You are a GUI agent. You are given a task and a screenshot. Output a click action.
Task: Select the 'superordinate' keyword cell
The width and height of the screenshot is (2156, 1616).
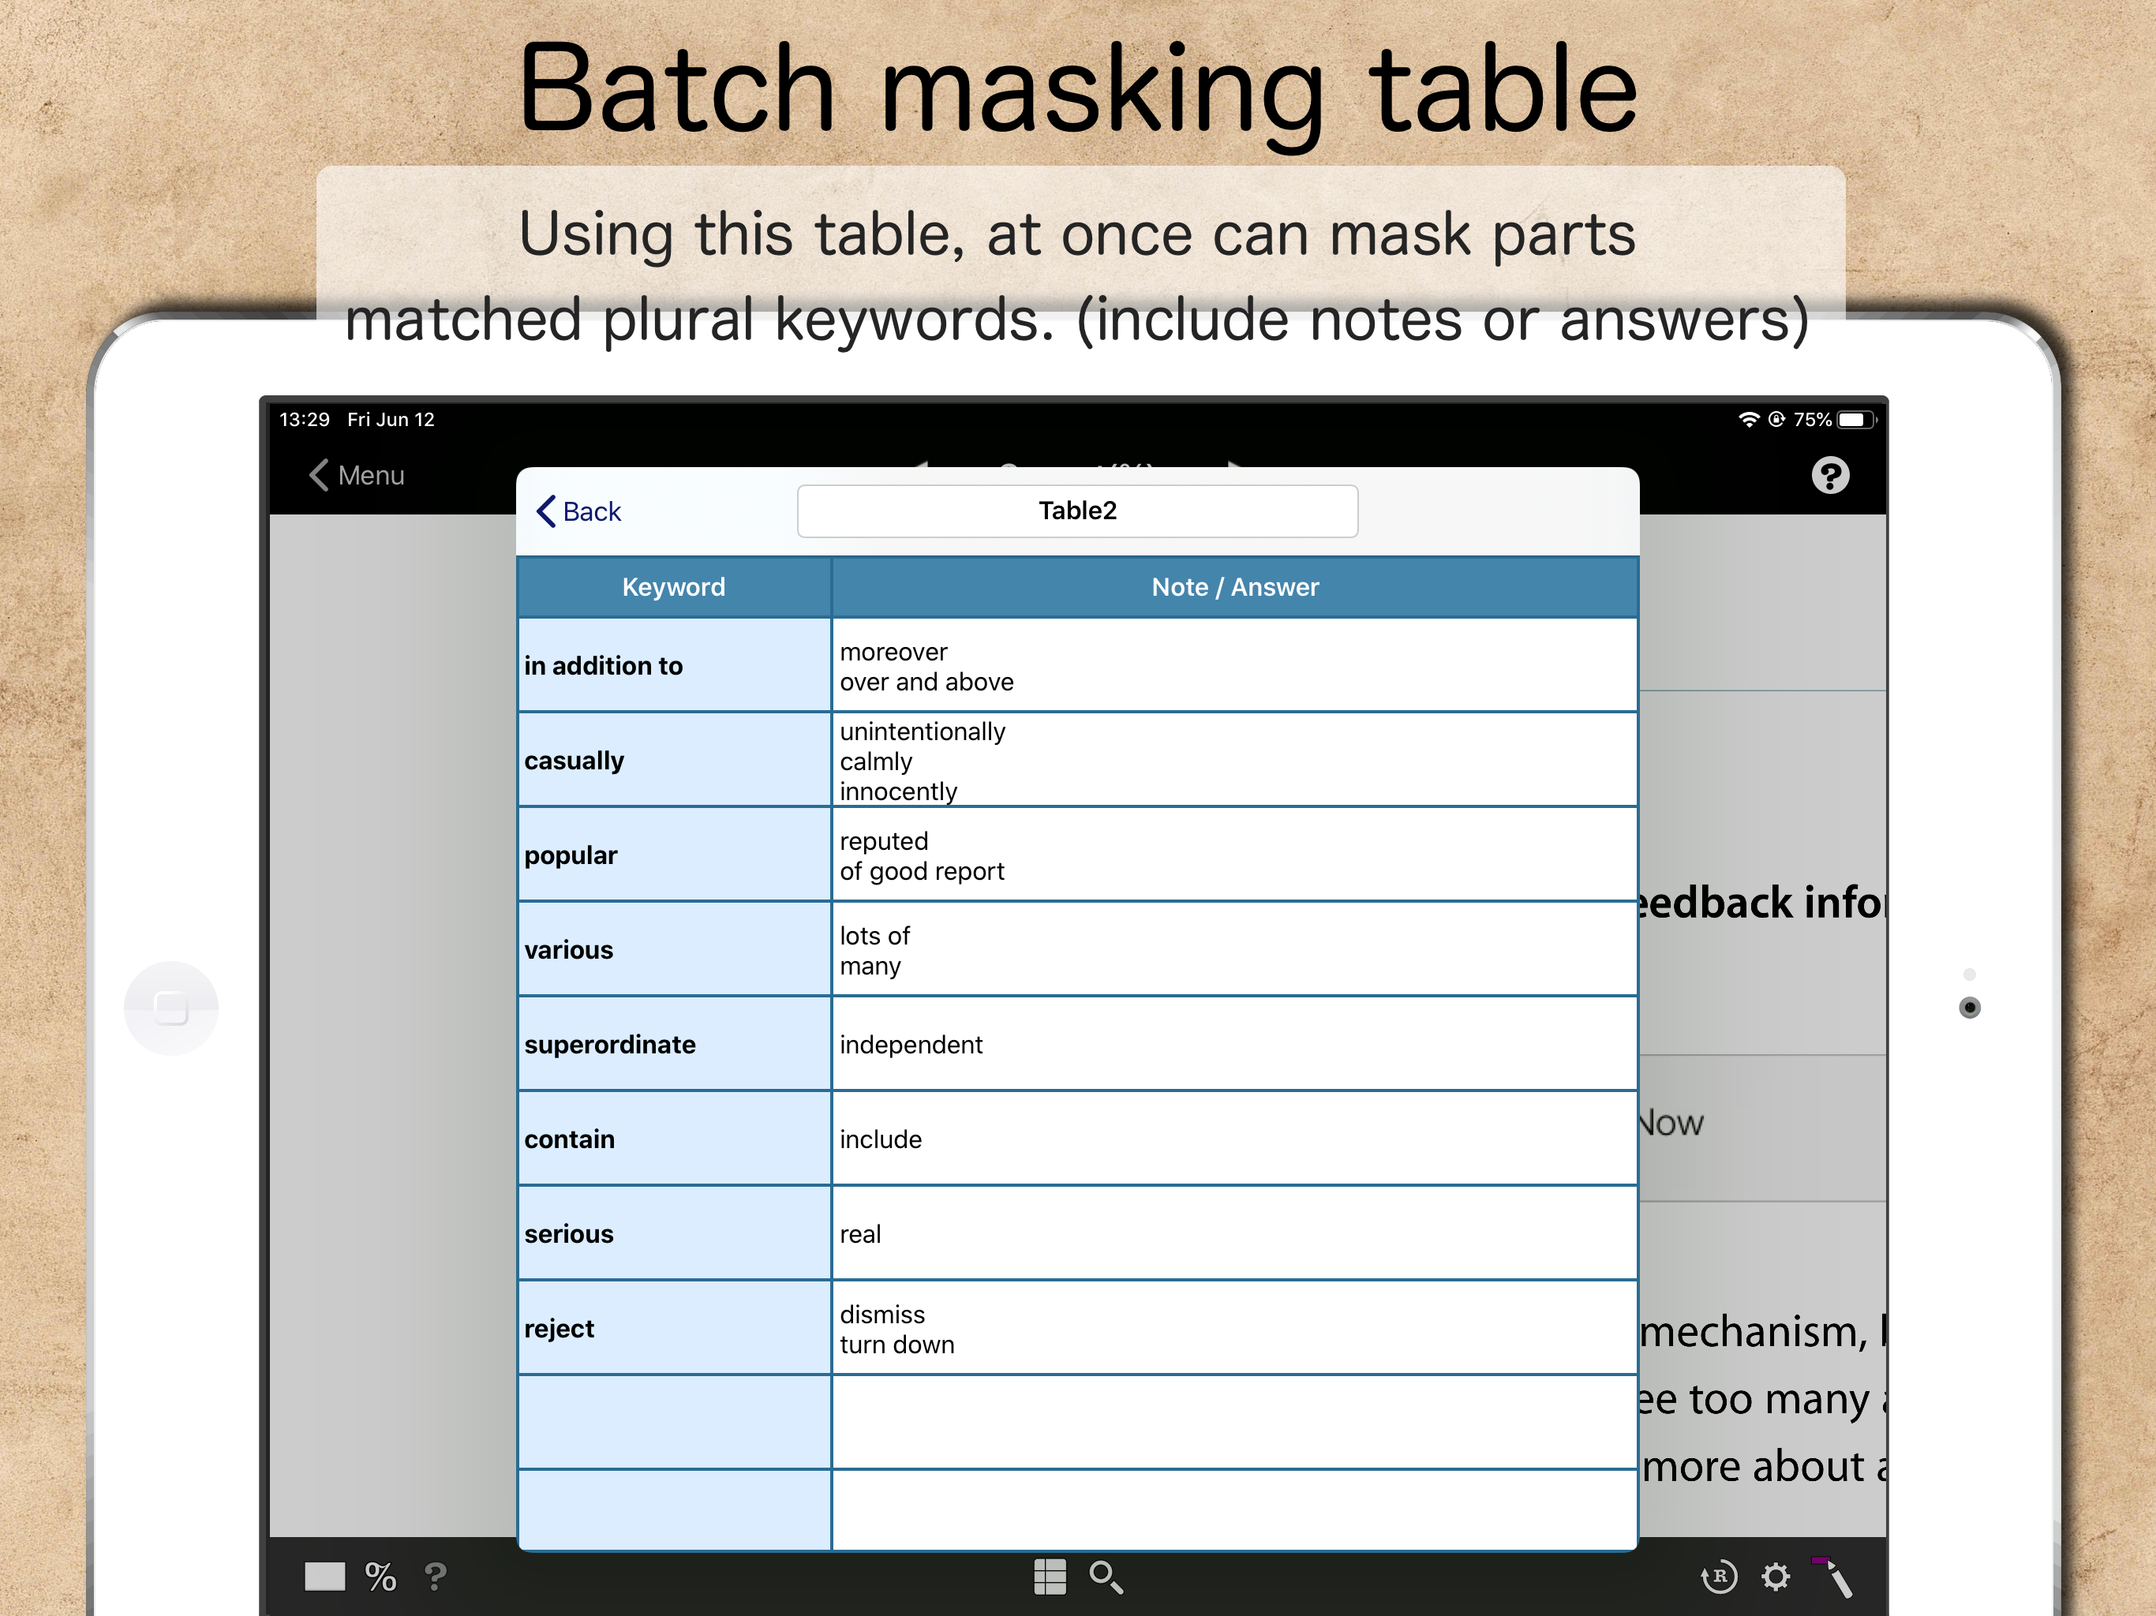pyautogui.click(x=673, y=1044)
